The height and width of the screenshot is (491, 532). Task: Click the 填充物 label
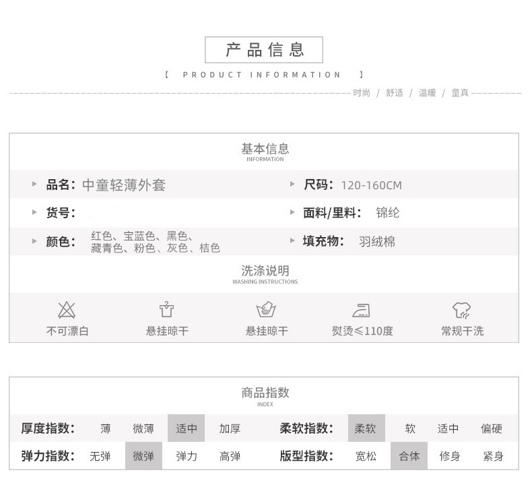click(324, 241)
